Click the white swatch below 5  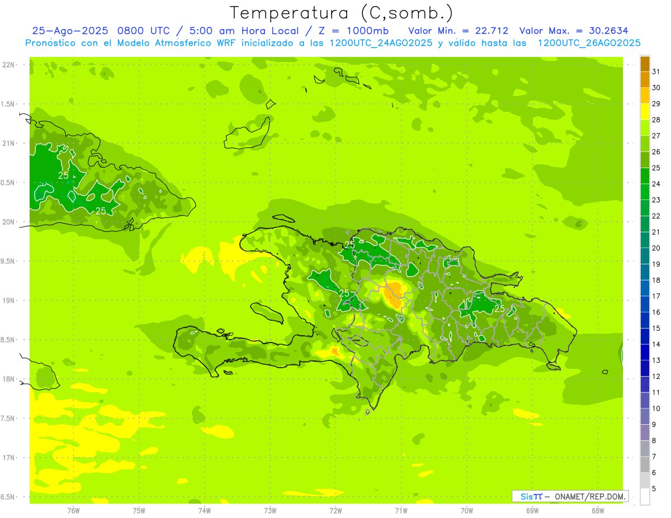645,497
